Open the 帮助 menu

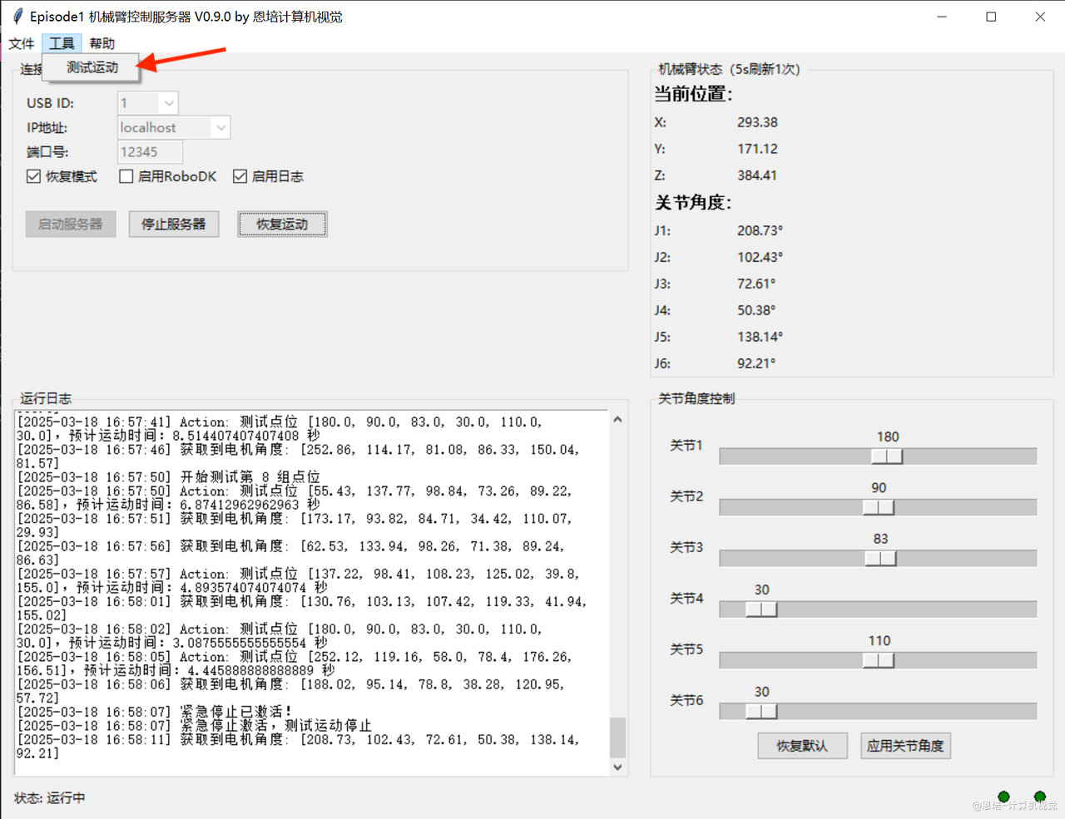[x=102, y=43]
